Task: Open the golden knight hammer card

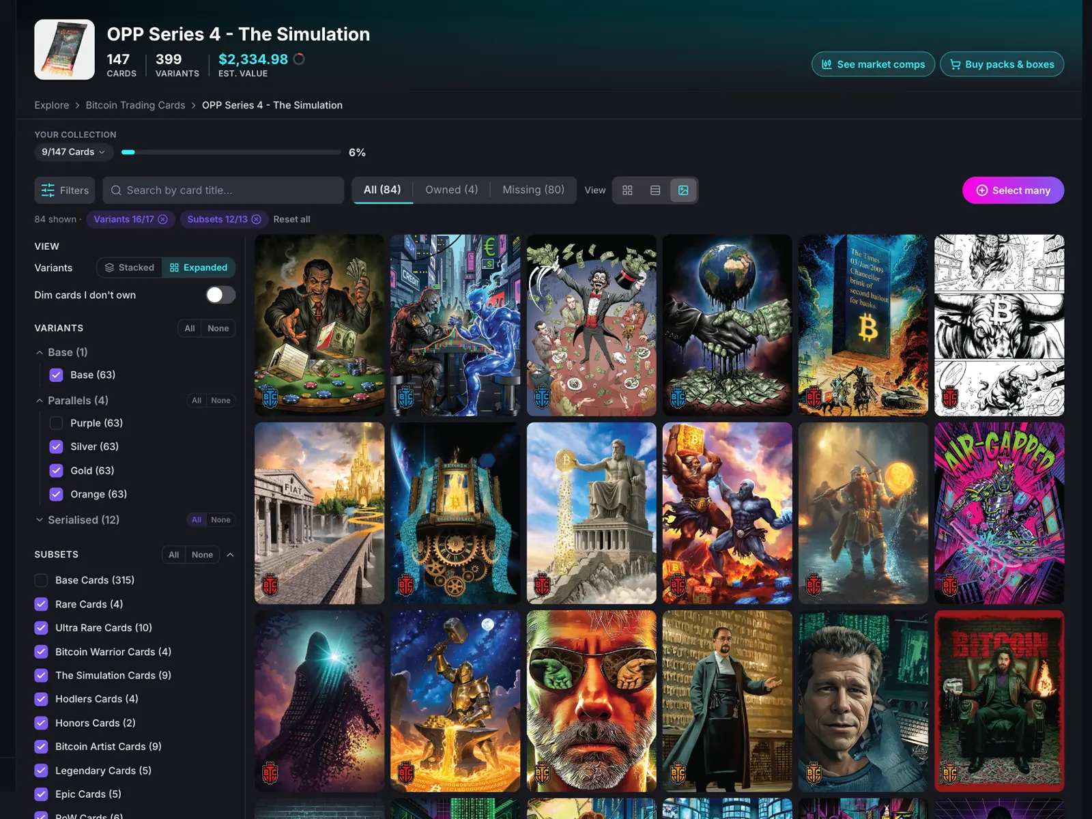Action: [455, 701]
